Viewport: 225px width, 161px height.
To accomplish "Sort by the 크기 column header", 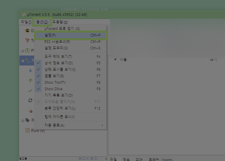I will click(x=213, y=59).
